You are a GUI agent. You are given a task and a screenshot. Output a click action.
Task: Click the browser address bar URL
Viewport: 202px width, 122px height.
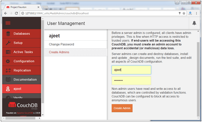pos(57,13)
